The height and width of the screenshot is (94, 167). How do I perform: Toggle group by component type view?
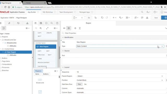4,28
